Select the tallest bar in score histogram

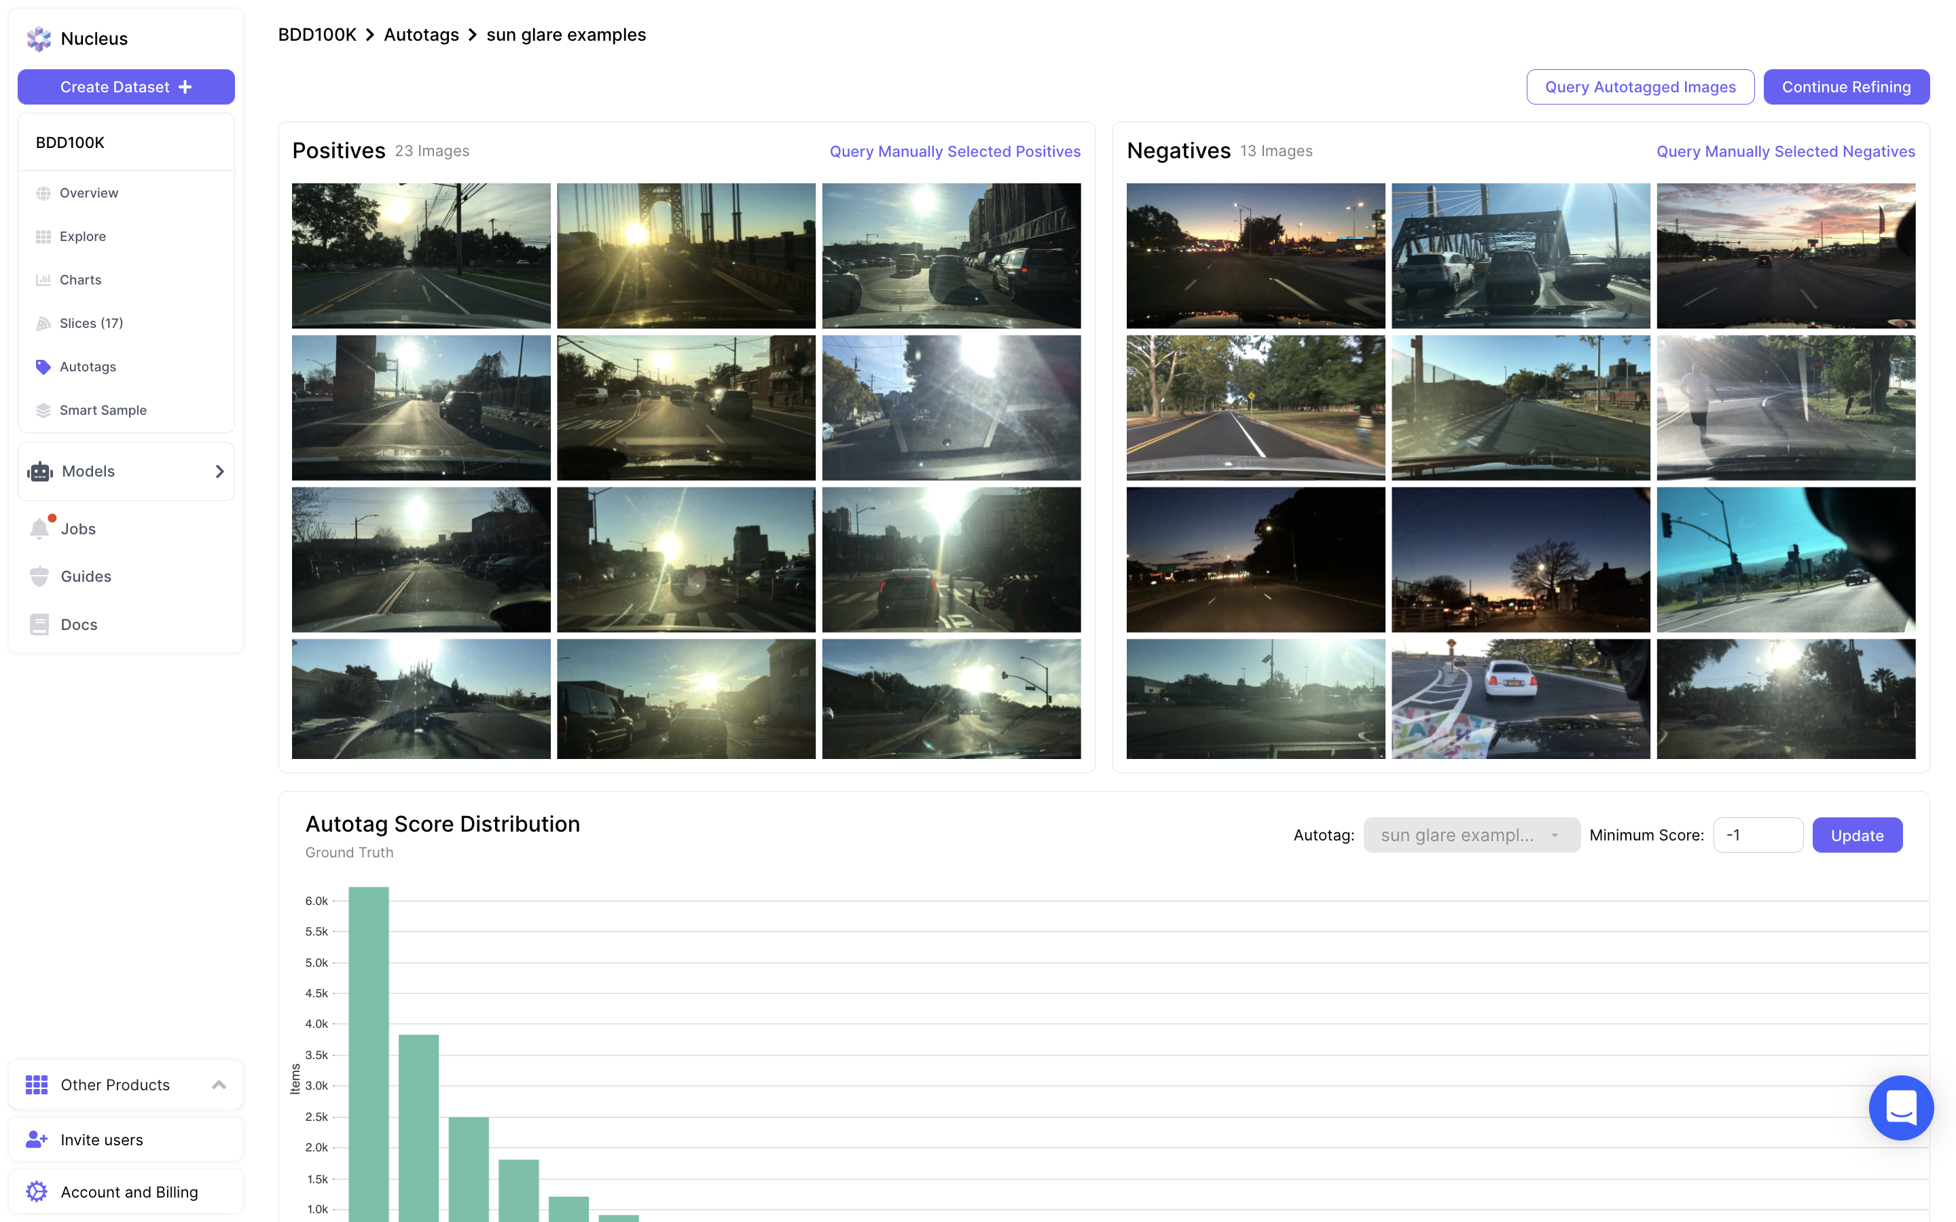click(369, 1051)
